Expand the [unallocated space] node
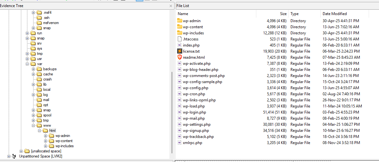The width and height of the screenshot is (379, 162). pyautogui.click(x=21, y=151)
